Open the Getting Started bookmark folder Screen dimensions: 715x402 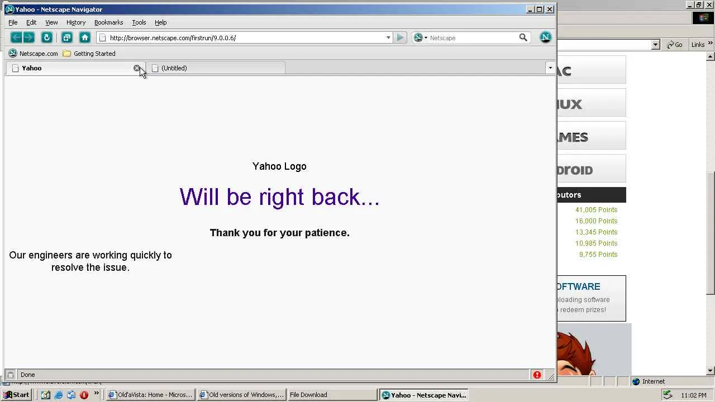click(x=89, y=54)
